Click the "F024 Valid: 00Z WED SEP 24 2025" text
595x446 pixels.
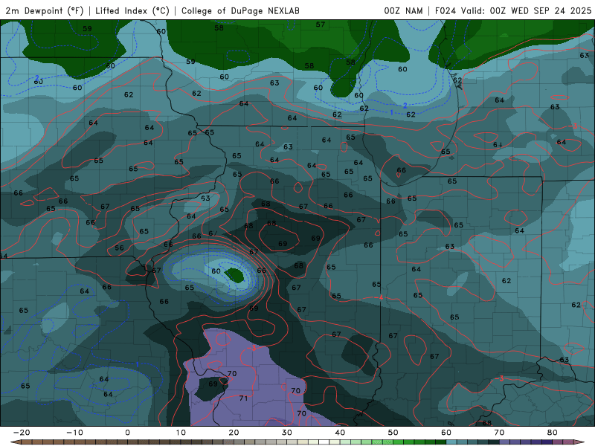click(x=513, y=10)
